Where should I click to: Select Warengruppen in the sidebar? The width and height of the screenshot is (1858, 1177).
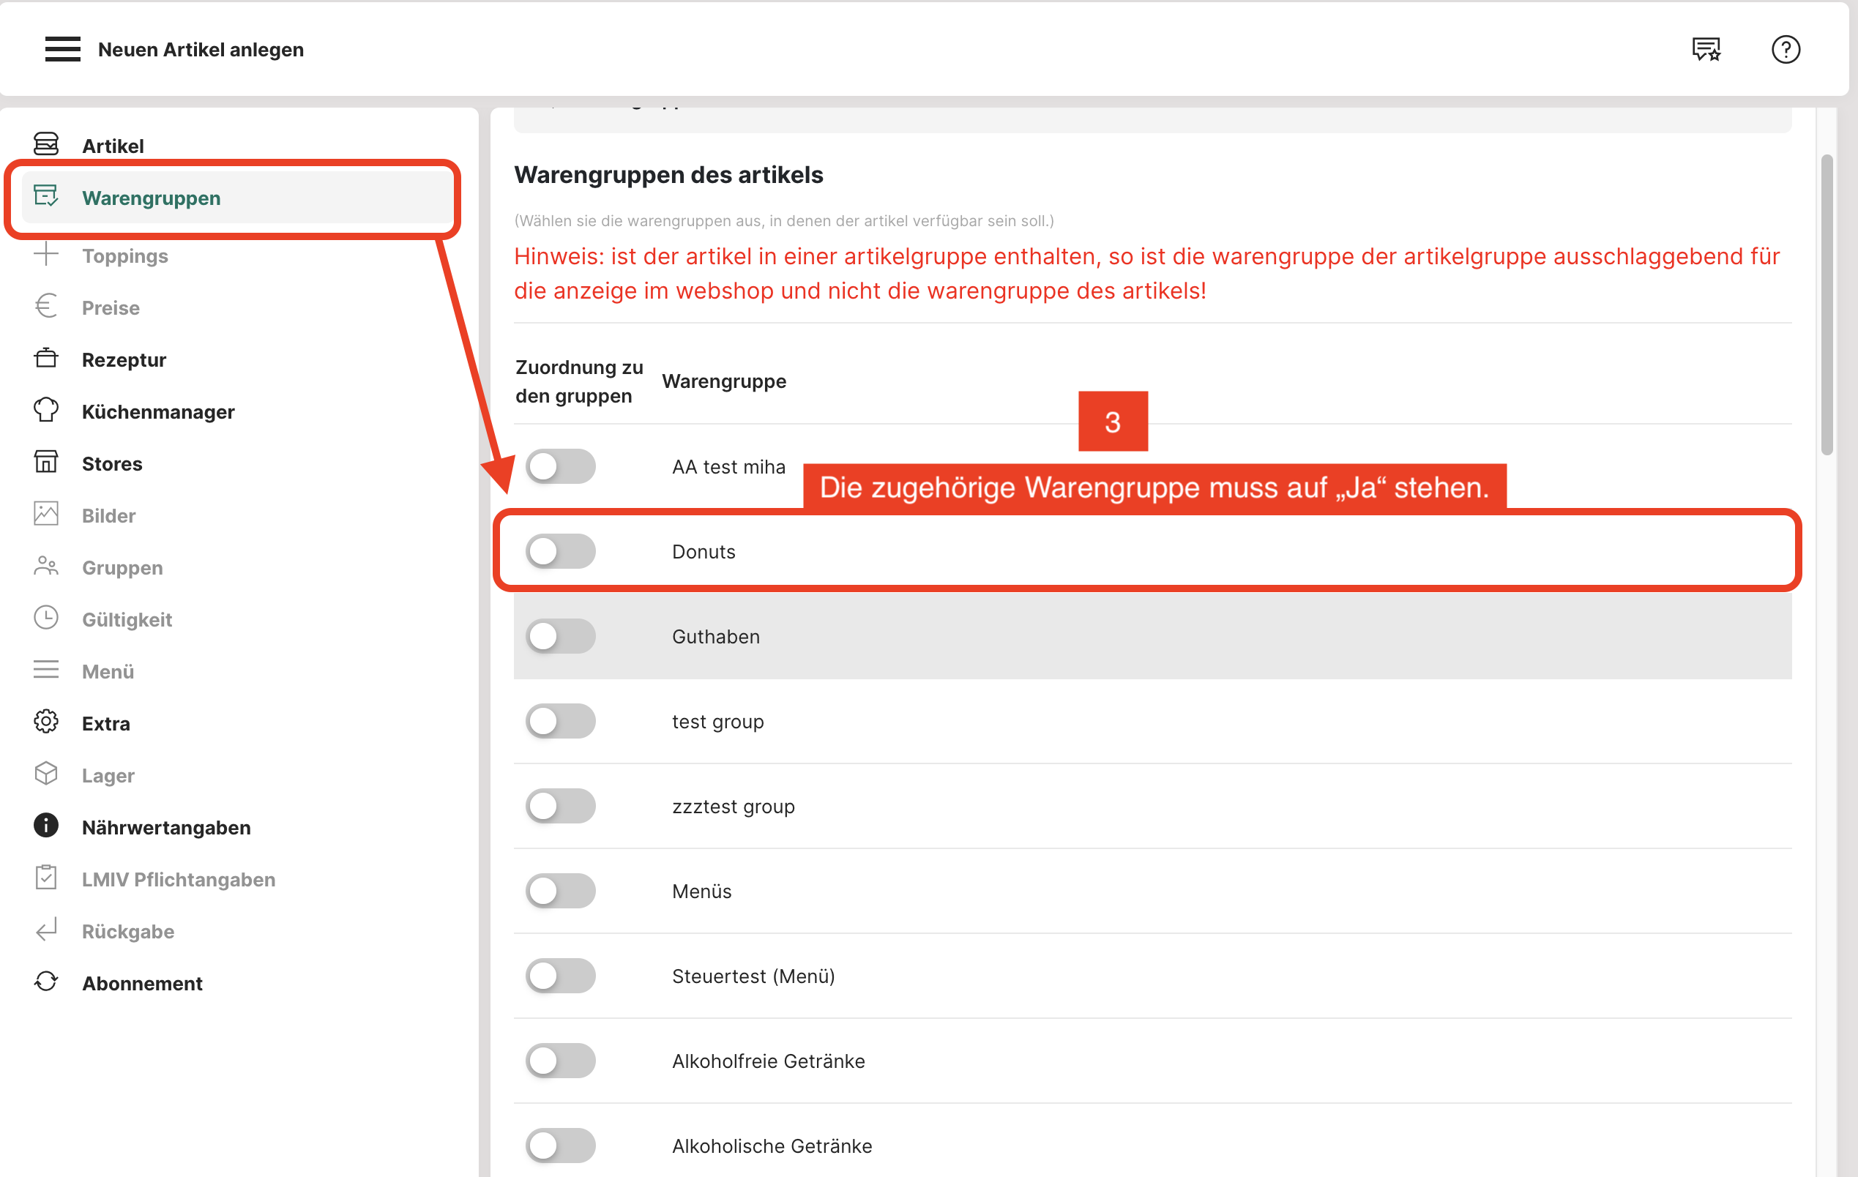[152, 198]
